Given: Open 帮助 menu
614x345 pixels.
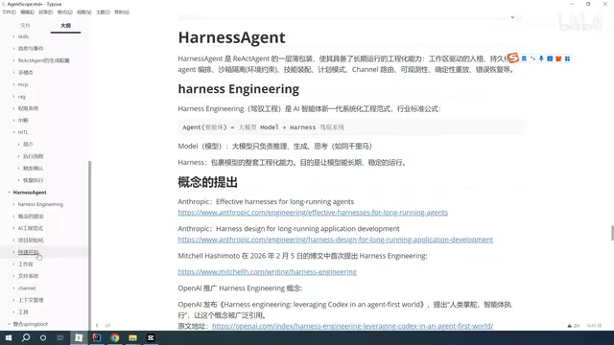Looking at the screenshot, I should [x=122, y=12].
